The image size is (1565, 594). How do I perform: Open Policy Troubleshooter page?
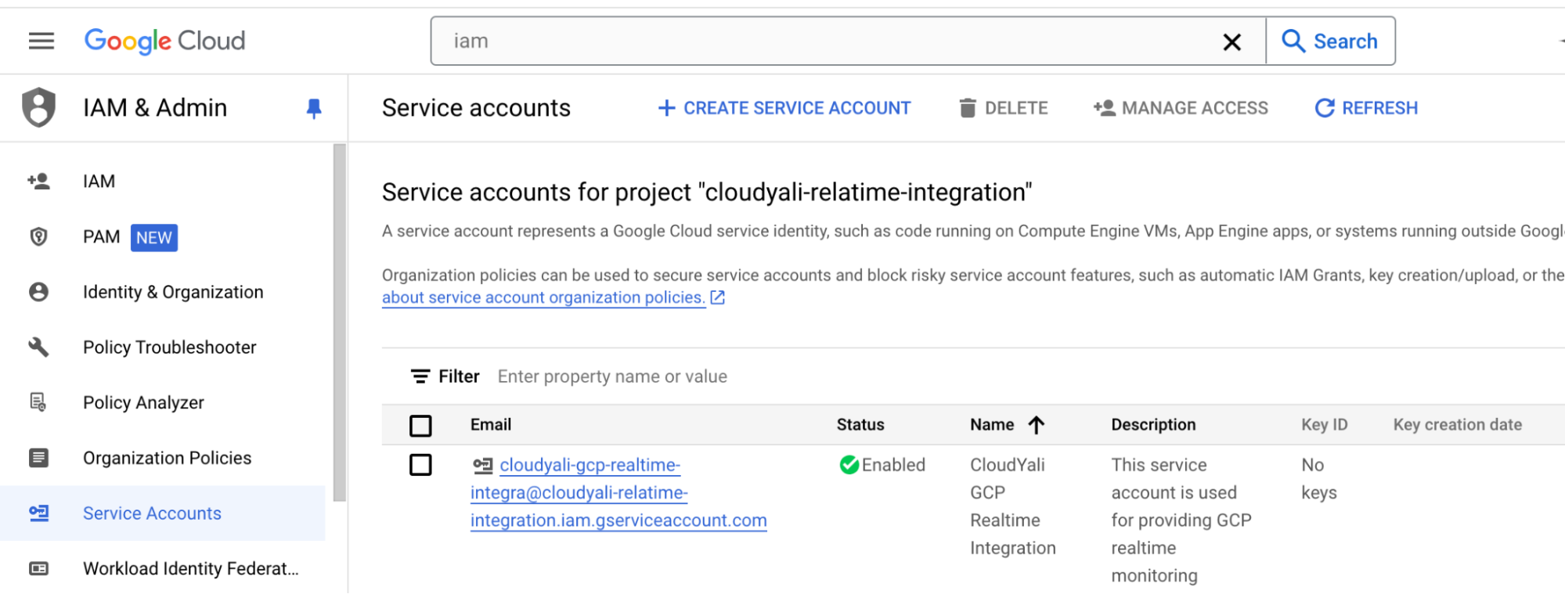(x=170, y=347)
